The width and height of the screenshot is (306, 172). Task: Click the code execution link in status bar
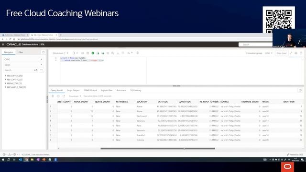click(35, 154)
